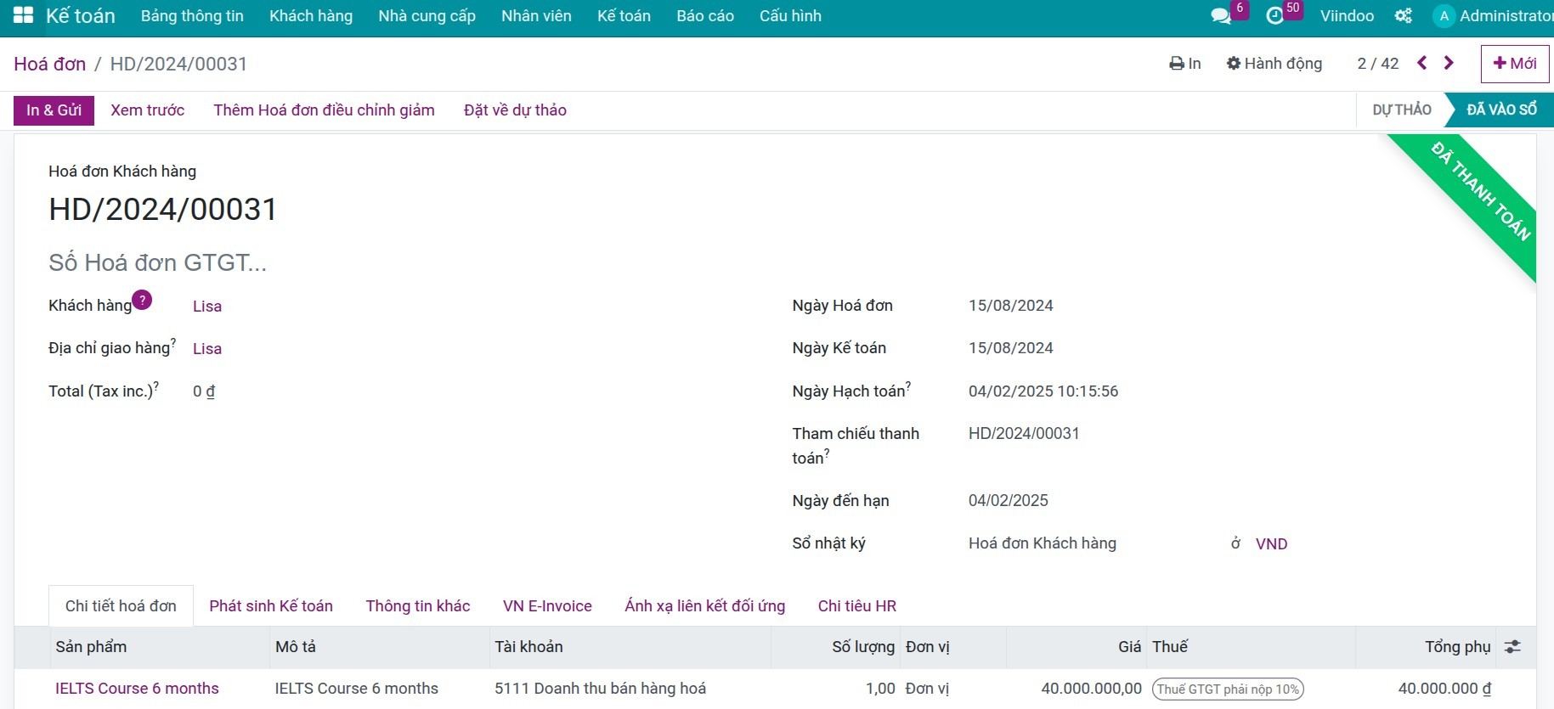1554x709 pixels.
Task: Open the Báo cáo menu
Action: click(704, 16)
